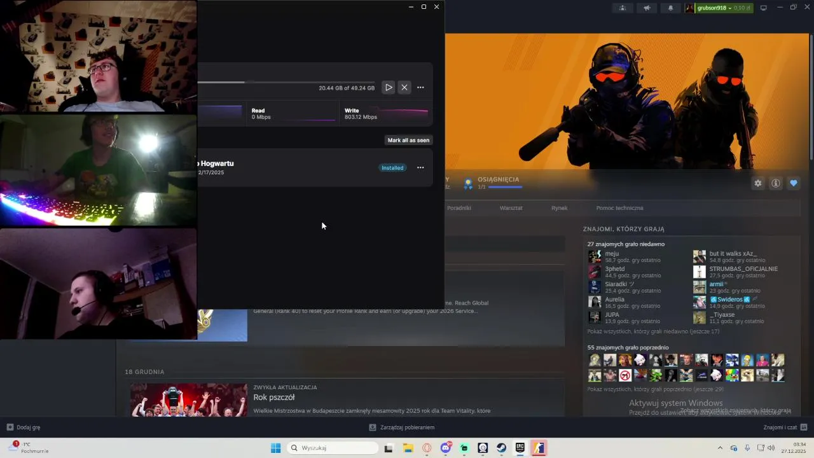Open Steam from taskbar

pos(502,448)
